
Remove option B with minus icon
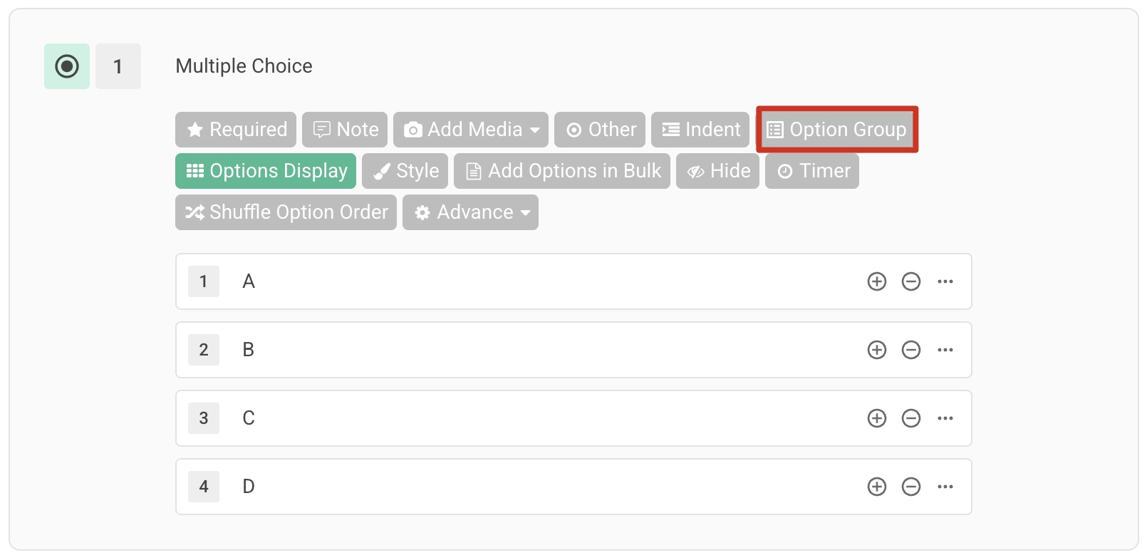tap(910, 350)
